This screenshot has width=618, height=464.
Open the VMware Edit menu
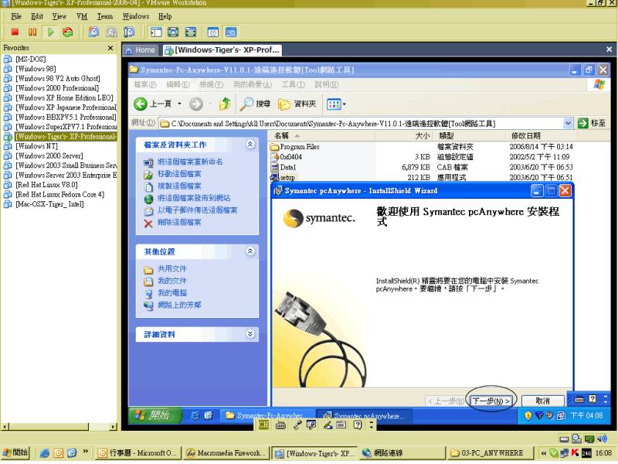[36, 16]
